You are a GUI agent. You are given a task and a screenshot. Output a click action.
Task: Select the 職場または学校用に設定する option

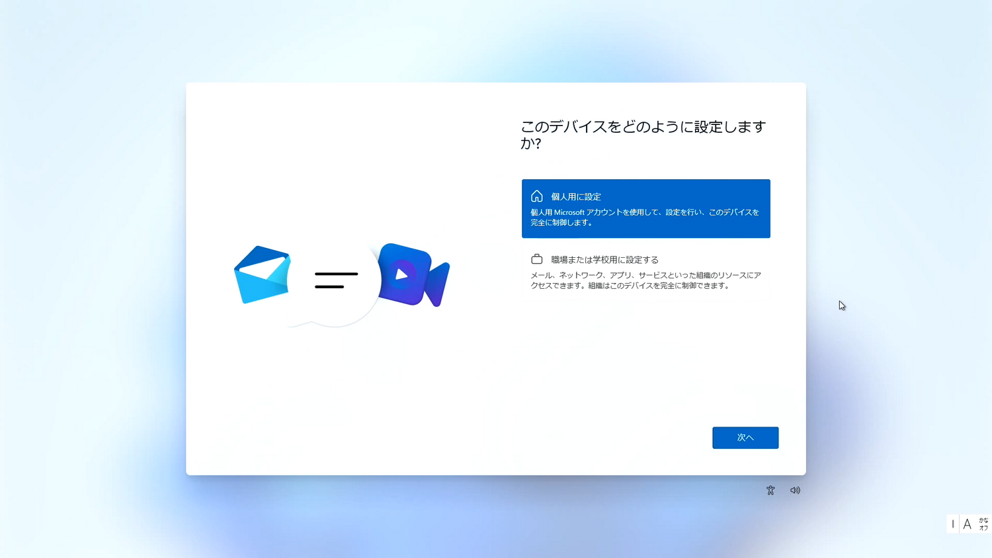(646, 272)
